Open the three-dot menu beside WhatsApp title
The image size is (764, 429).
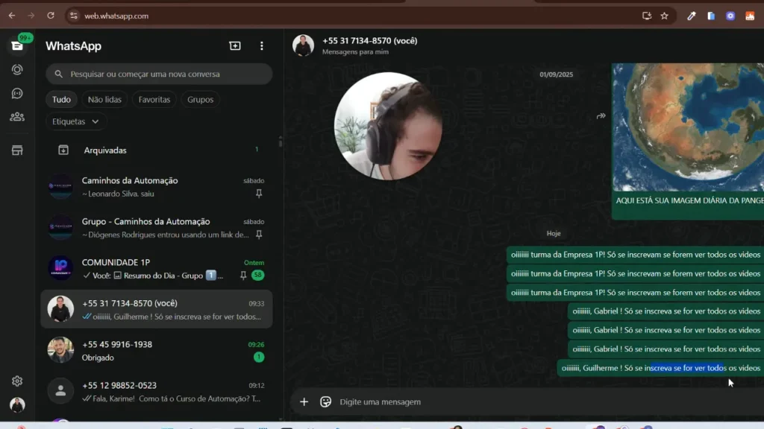(x=261, y=46)
